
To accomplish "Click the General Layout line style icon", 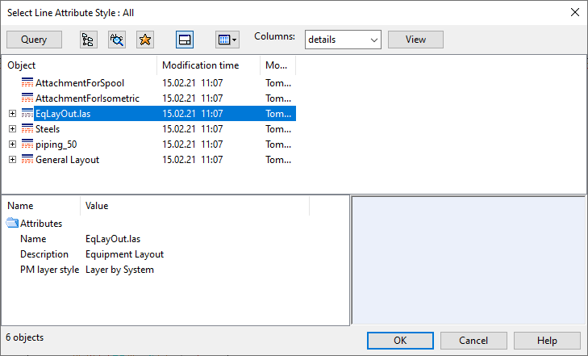I will click(x=27, y=160).
